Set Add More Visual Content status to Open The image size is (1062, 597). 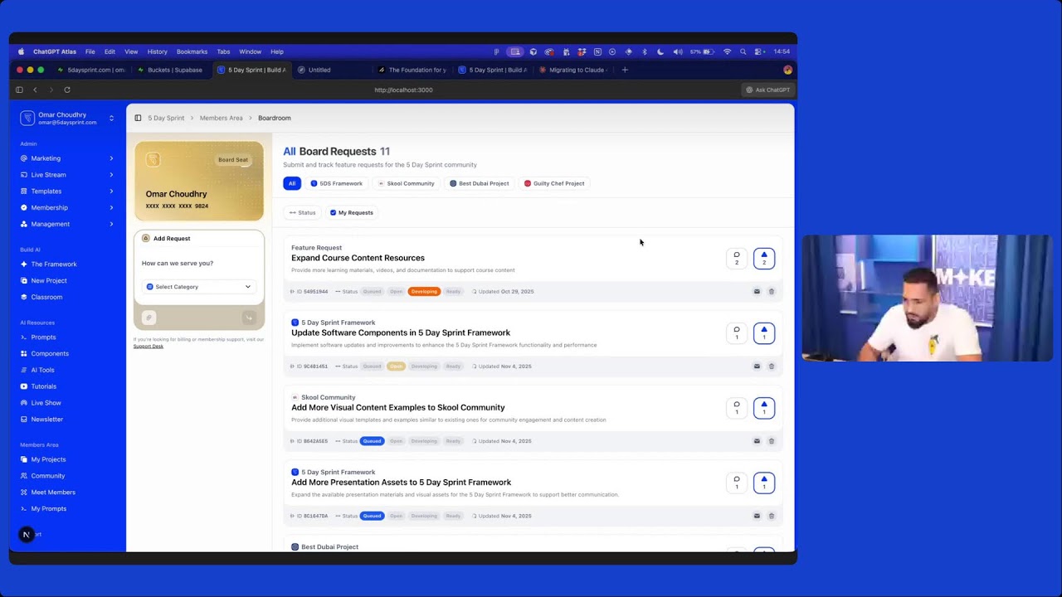tap(396, 441)
